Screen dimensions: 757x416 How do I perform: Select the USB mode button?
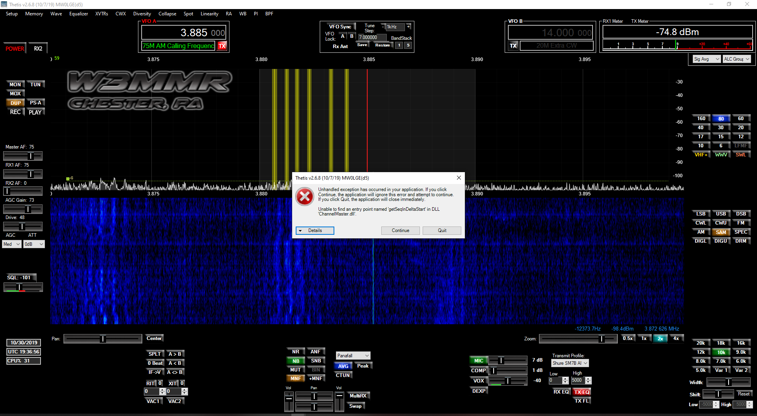(x=721, y=213)
